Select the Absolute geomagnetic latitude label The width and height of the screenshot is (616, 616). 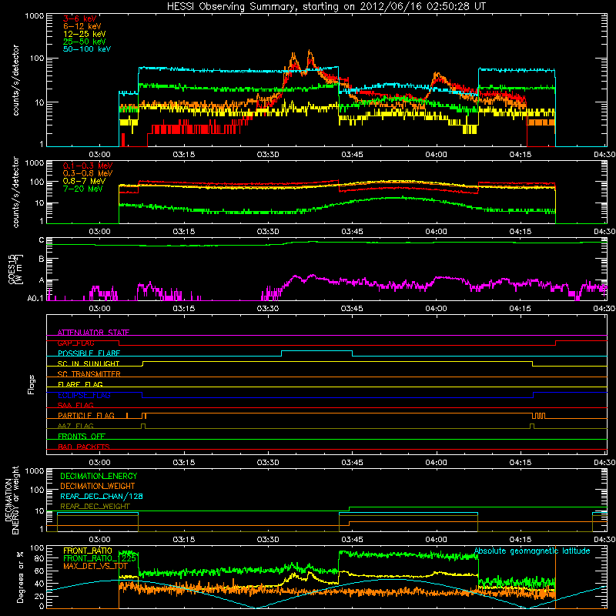[532, 551]
